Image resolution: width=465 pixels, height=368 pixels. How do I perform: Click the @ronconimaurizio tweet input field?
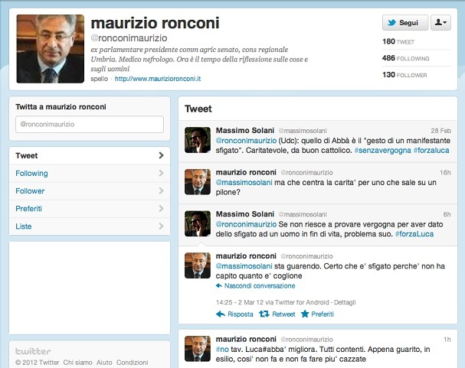[90, 125]
